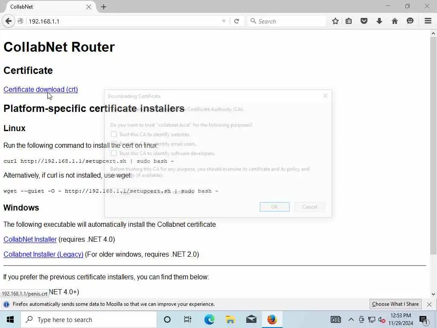Open the network status tray icon

tap(372, 320)
